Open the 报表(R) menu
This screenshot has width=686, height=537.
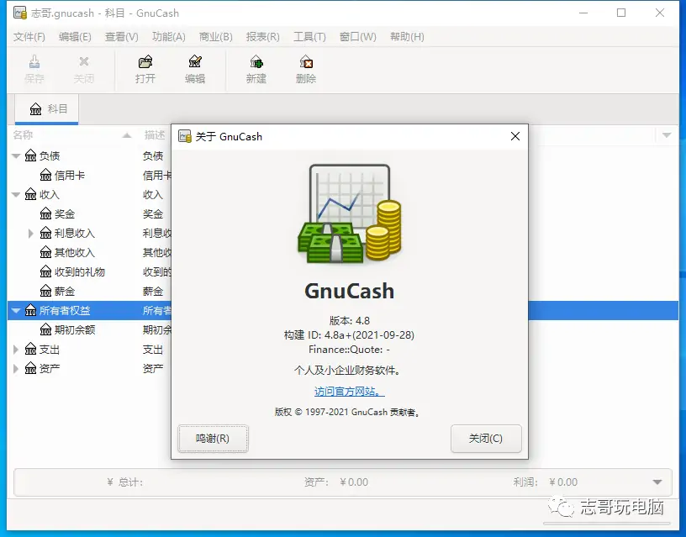point(262,37)
